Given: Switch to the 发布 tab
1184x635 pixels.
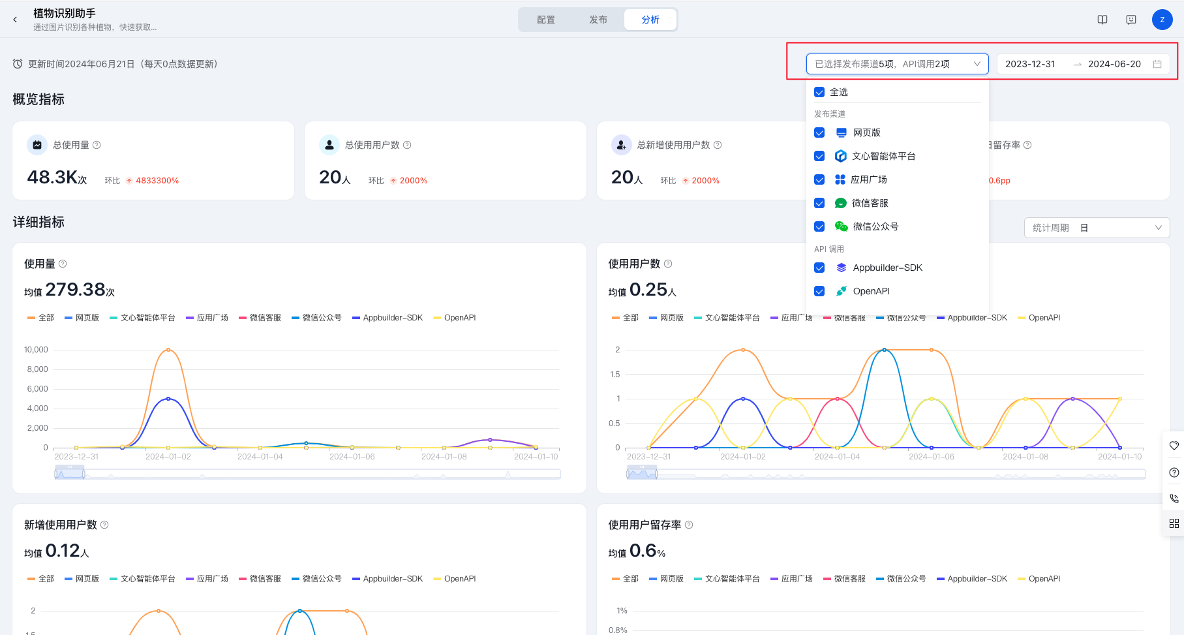Looking at the screenshot, I should 598,20.
